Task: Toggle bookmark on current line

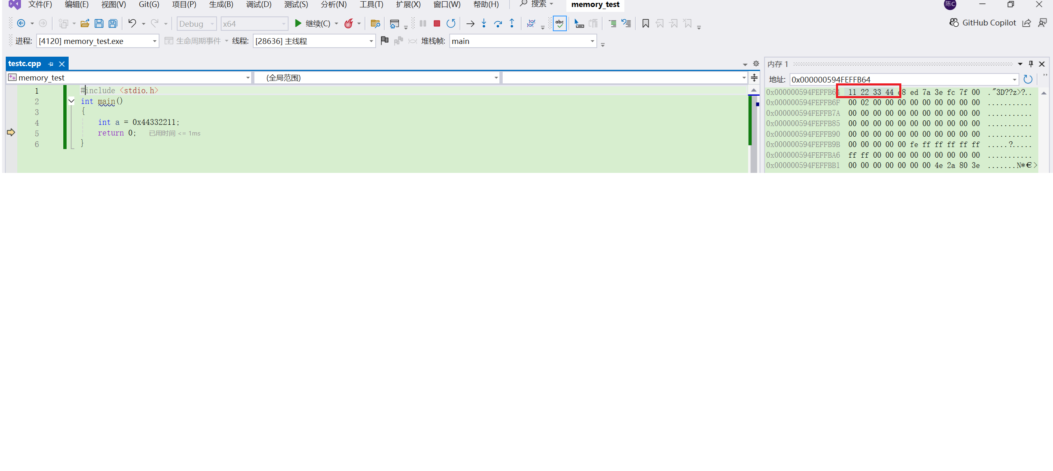Action: point(645,23)
